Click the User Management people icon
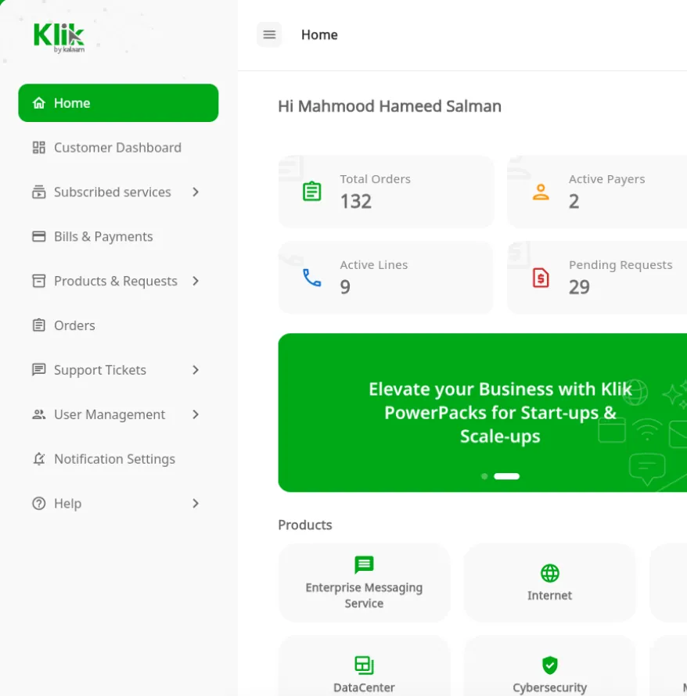687x696 pixels. 38,414
